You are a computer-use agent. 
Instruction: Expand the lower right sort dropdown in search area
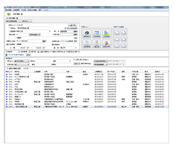point(101,65)
